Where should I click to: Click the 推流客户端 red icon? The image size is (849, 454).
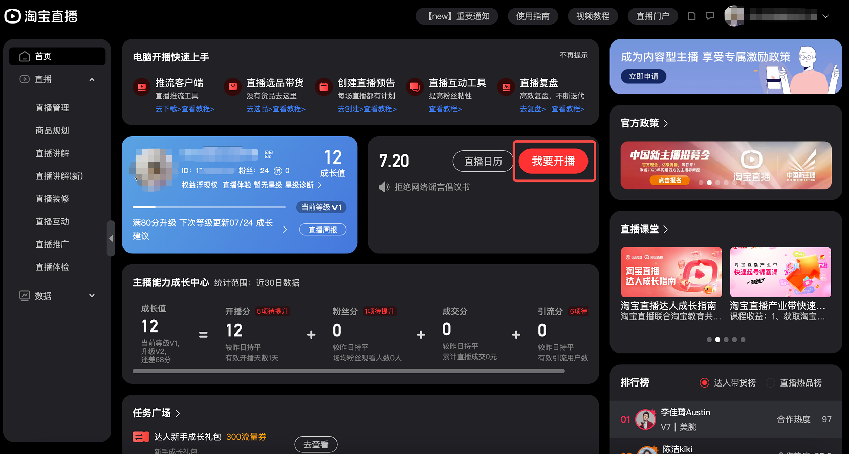141,87
